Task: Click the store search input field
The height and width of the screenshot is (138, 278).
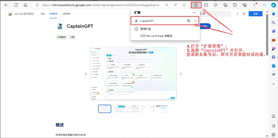Action: click(x=215, y=14)
